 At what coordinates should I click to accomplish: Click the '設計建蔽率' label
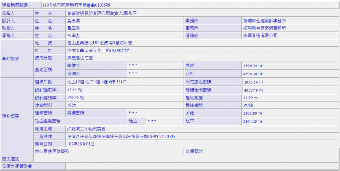[45, 90]
